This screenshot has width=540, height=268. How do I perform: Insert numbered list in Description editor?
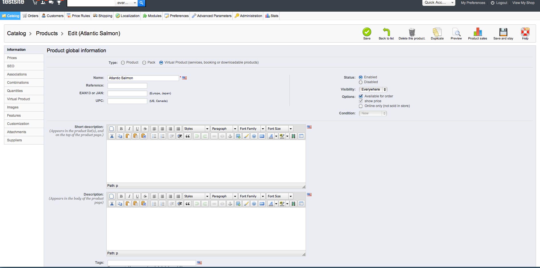coord(162,204)
